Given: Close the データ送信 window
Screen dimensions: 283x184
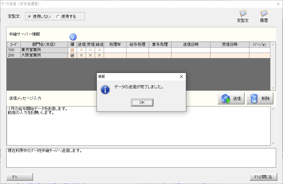Looking at the screenshot, I should click(278, 4).
